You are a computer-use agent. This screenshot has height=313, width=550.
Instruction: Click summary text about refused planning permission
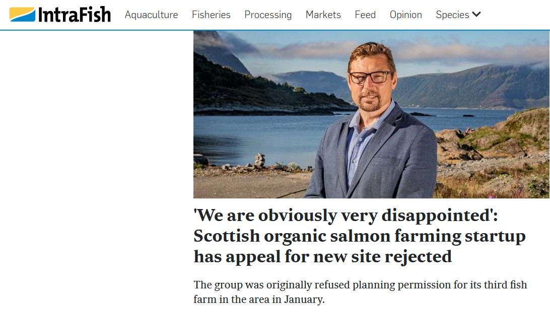tap(360, 285)
